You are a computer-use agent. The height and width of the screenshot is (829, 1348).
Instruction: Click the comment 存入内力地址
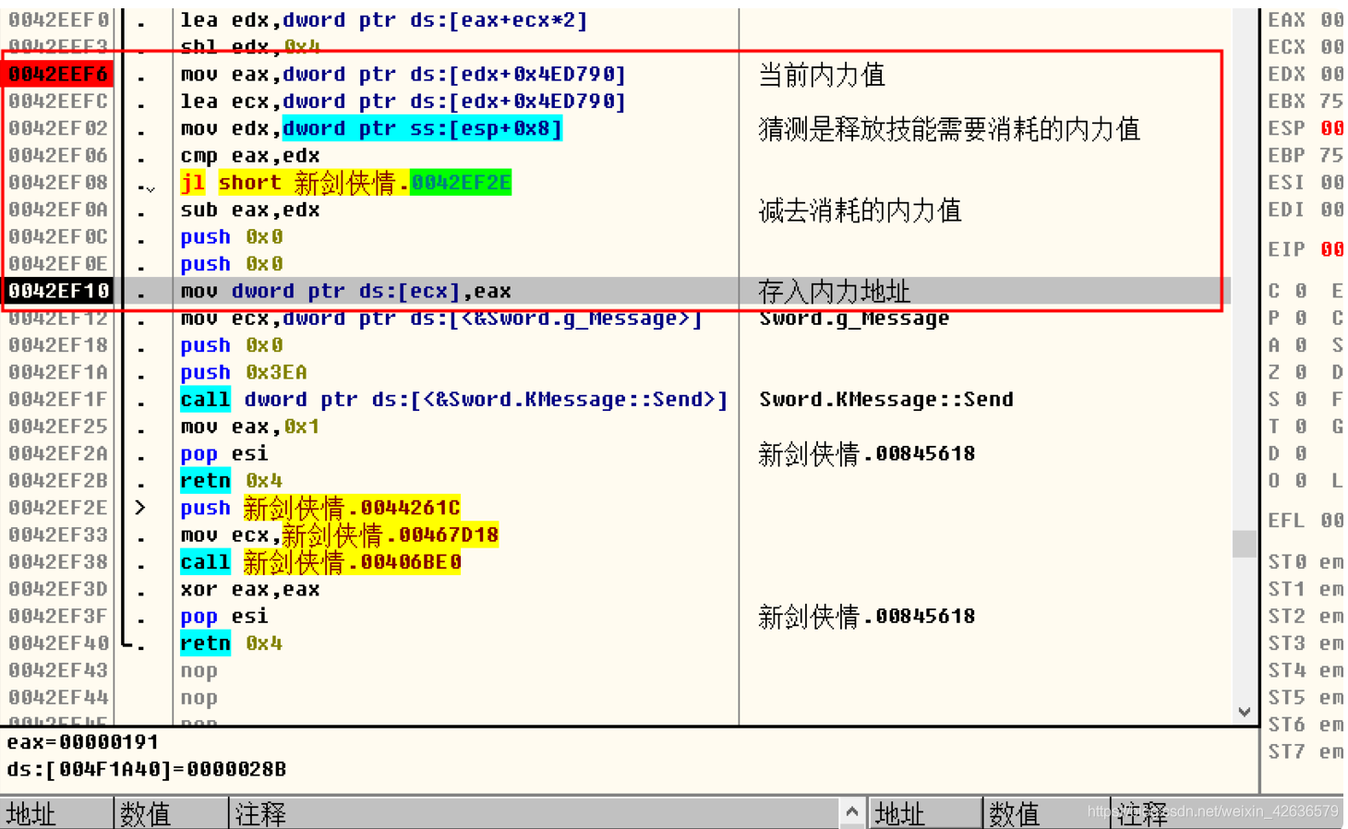(835, 292)
